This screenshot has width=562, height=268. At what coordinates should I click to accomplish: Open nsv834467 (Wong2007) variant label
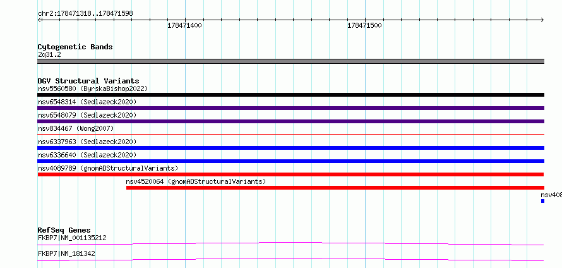(76, 128)
